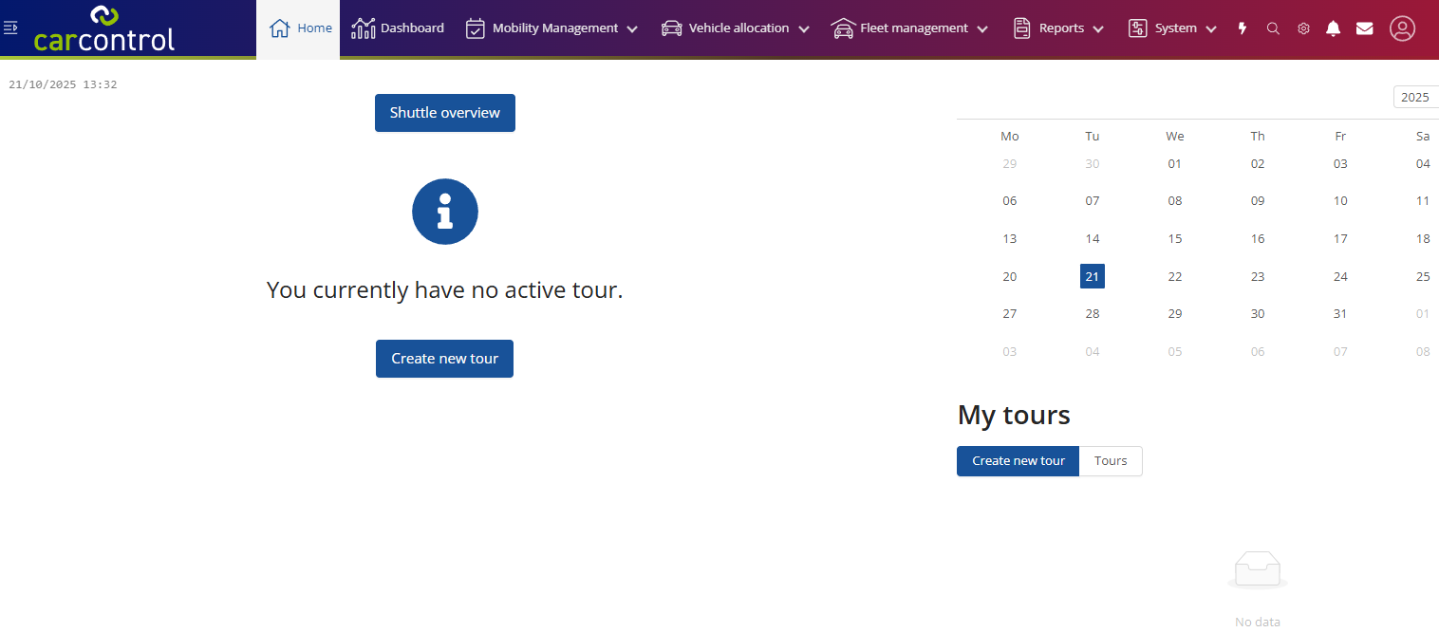
Task: Click the carcontrol logo
Action: point(104,28)
